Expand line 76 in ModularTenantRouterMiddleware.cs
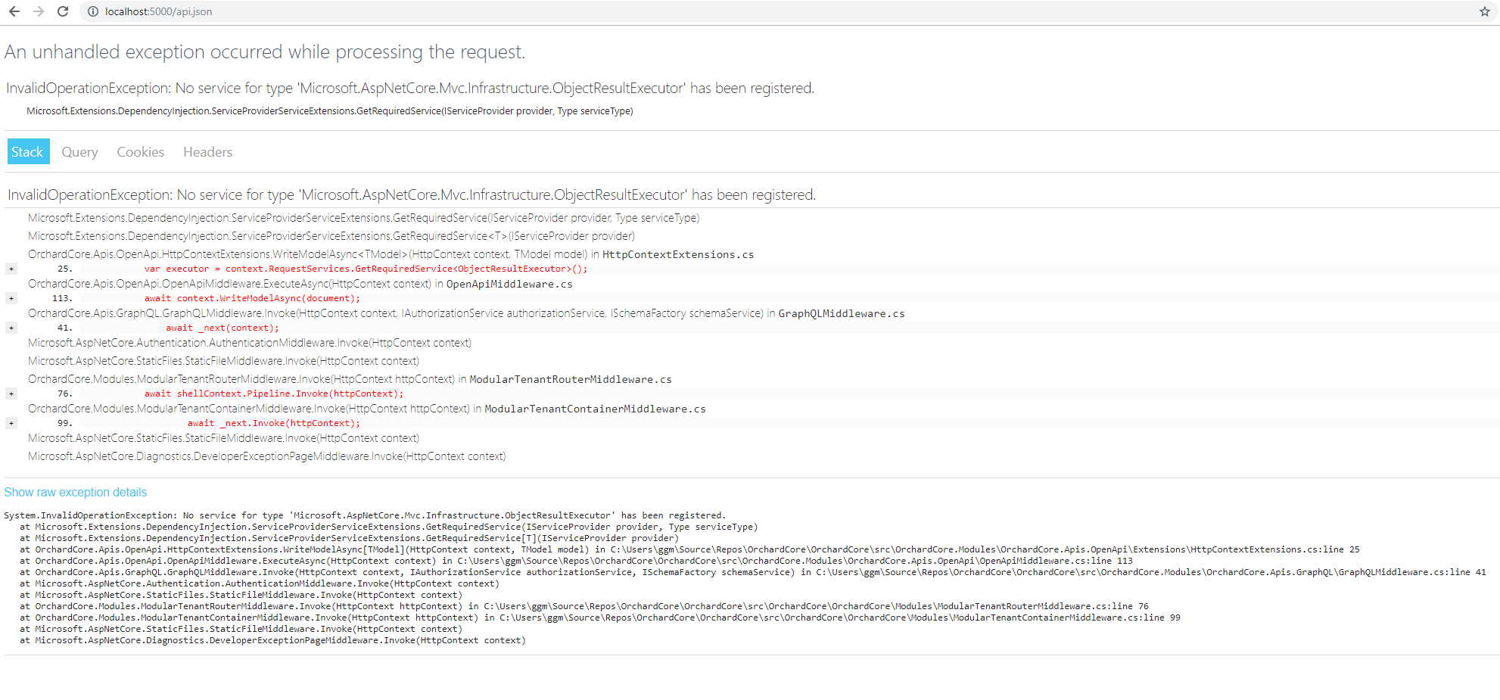The width and height of the screenshot is (1500, 700). pos(11,393)
